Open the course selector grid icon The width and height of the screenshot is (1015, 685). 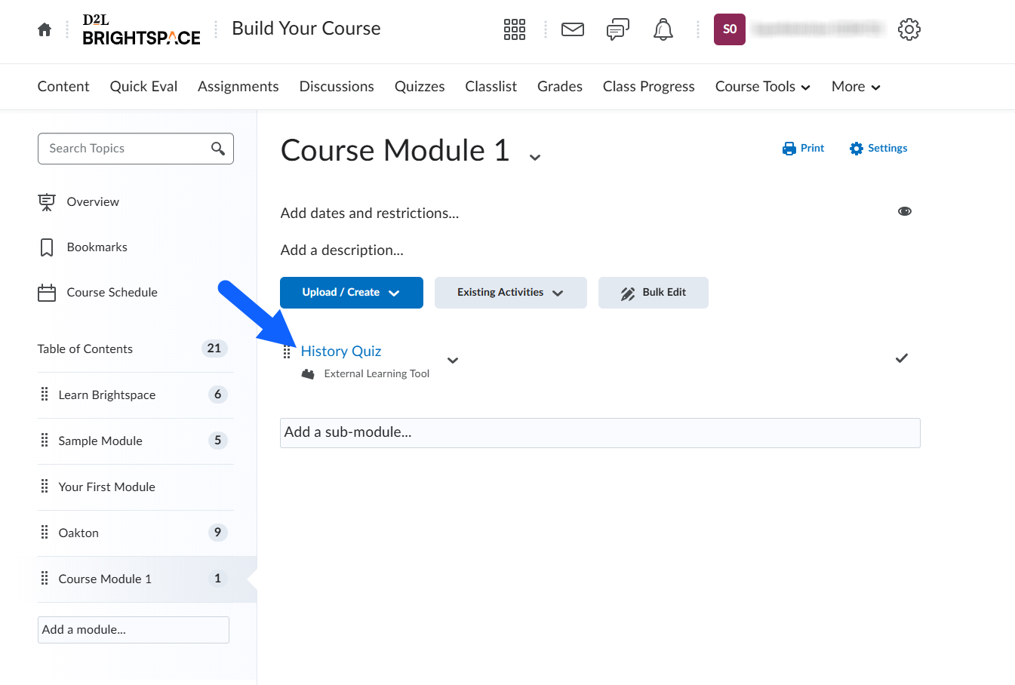(514, 29)
